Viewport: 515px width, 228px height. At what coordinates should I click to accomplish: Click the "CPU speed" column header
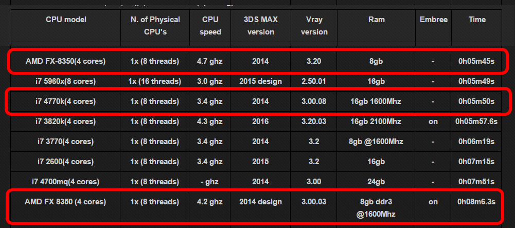210,26
